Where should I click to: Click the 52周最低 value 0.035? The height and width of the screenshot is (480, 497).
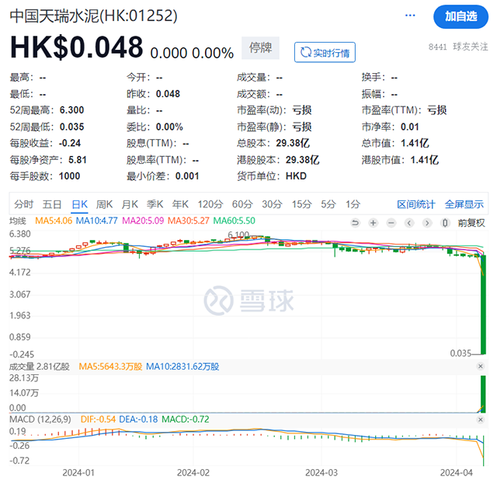pos(72,127)
